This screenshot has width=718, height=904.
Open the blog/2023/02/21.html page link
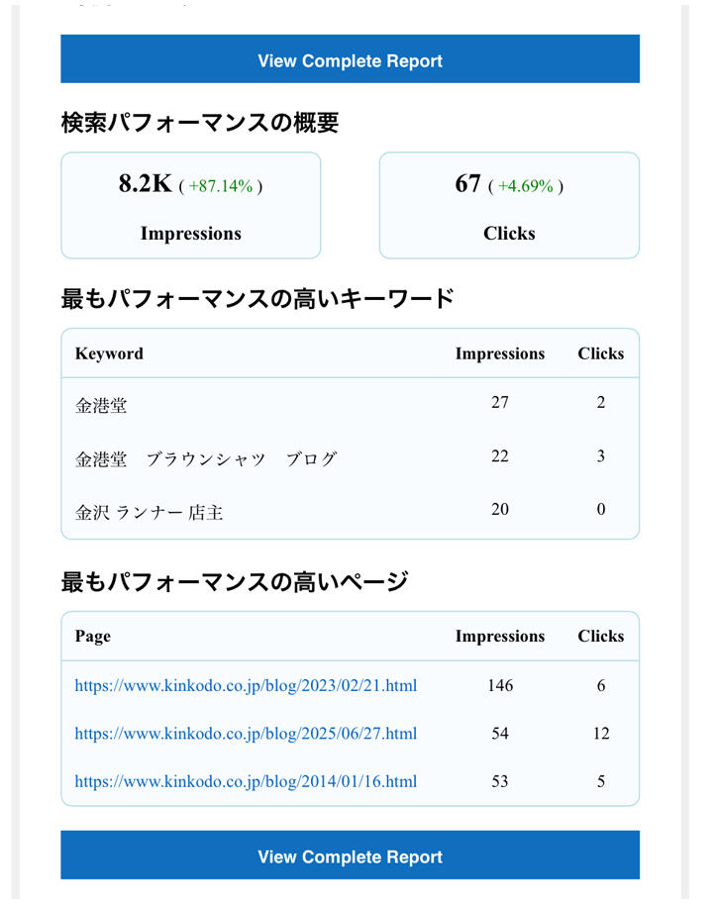click(246, 685)
